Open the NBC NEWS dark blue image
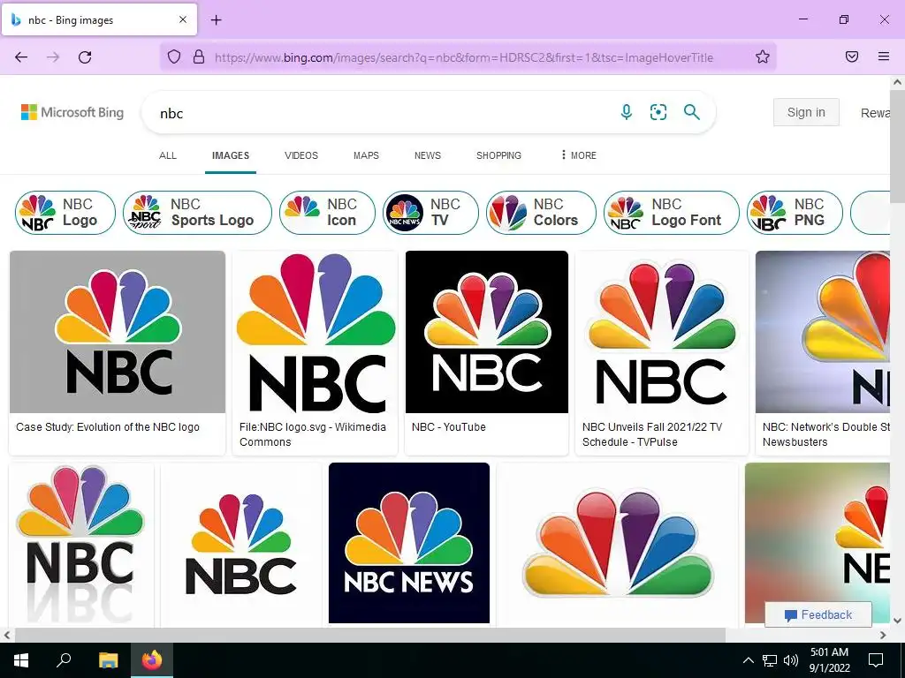Image resolution: width=905 pixels, height=678 pixels. (409, 543)
